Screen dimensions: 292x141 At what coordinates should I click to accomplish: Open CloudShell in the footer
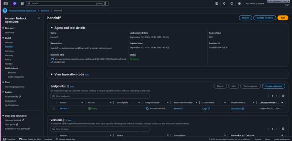click(x=9, y=139)
